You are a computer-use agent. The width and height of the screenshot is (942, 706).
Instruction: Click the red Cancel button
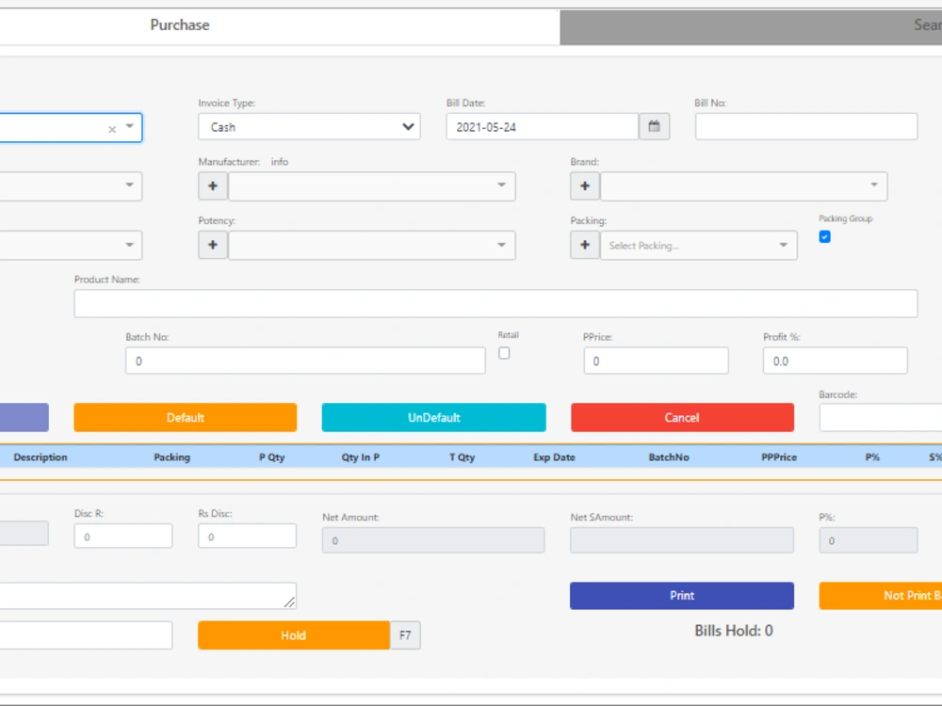[x=682, y=417]
